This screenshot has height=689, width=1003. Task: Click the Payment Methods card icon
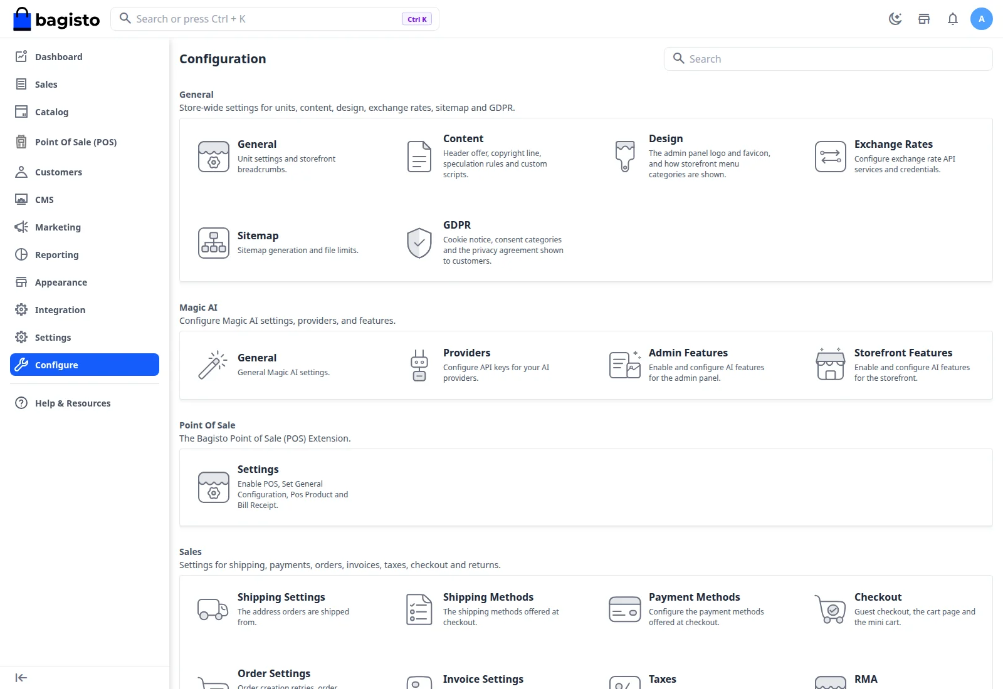pyautogui.click(x=625, y=609)
